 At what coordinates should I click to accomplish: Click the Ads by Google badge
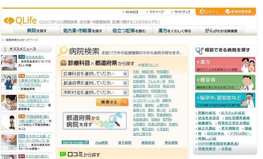tap(75, 142)
